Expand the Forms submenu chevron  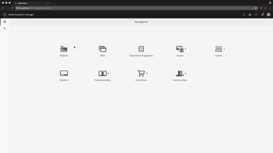(x=224, y=49)
